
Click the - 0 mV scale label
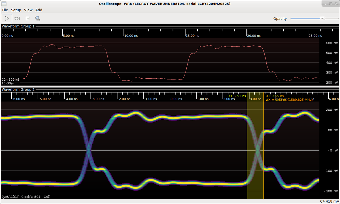[x=333, y=151]
